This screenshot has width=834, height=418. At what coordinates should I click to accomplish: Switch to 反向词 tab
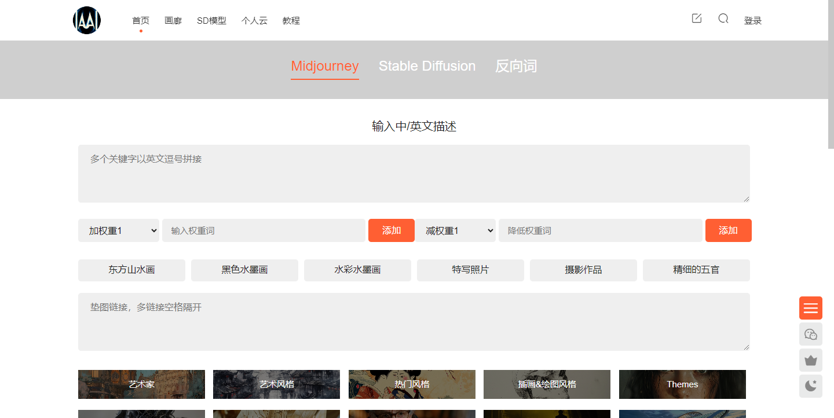516,67
